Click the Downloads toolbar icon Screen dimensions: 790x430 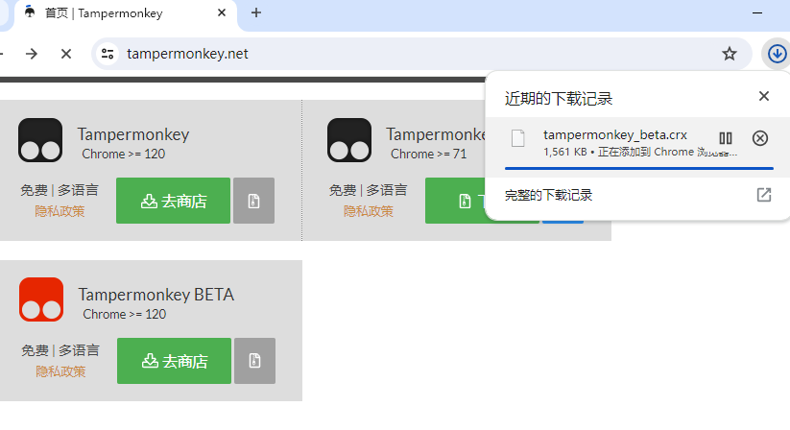tap(776, 54)
